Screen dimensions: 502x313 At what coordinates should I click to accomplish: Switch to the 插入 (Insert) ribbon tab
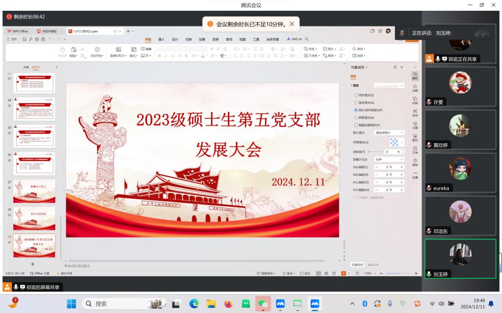coord(161,39)
